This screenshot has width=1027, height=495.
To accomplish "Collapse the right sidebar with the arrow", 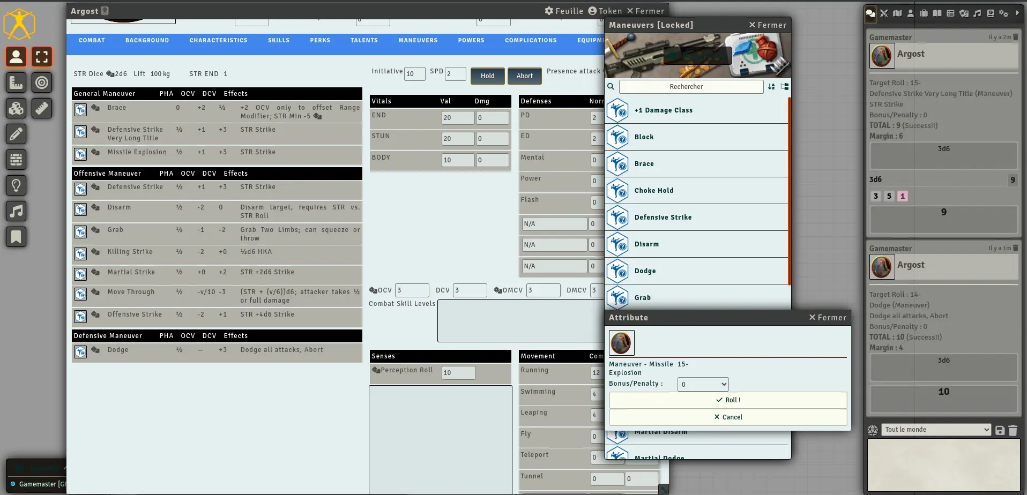I will pyautogui.click(x=1017, y=13).
